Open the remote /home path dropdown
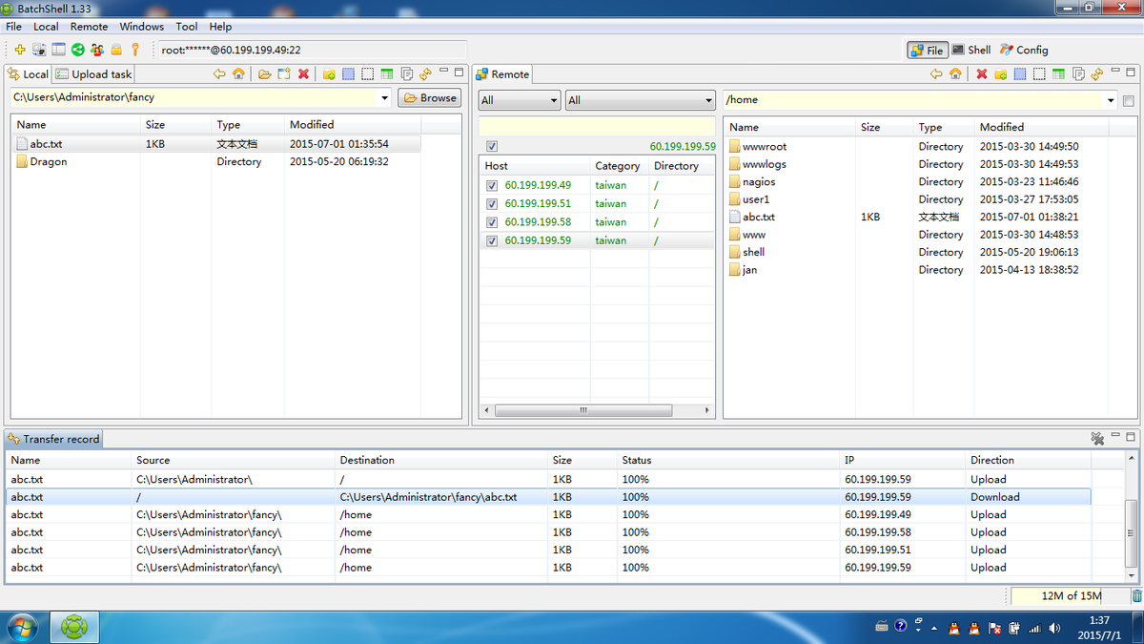The width and height of the screenshot is (1144, 644). (1111, 100)
